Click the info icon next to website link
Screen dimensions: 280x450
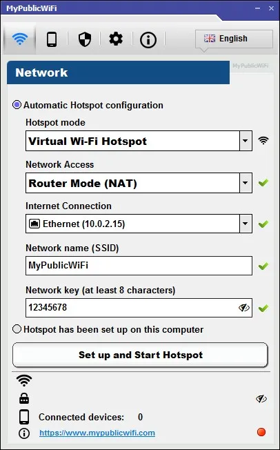pyautogui.click(x=24, y=433)
